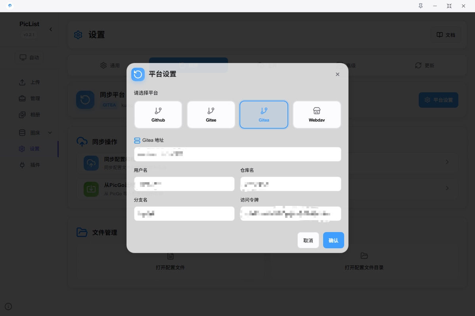Select the Github platform card
Viewport: 475px width, 316px height.
click(x=158, y=114)
